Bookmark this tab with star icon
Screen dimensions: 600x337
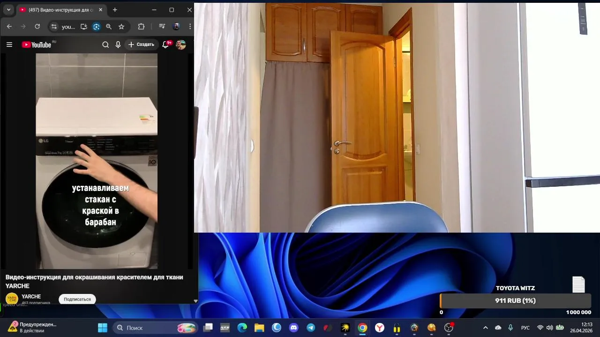pyautogui.click(x=121, y=27)
